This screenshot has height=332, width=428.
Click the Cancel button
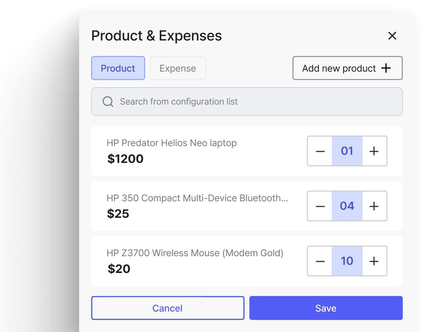point(168,308)
